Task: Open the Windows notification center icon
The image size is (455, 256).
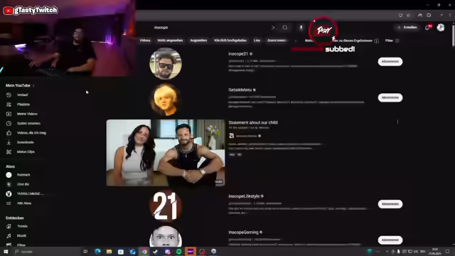Action: [447, 251]
